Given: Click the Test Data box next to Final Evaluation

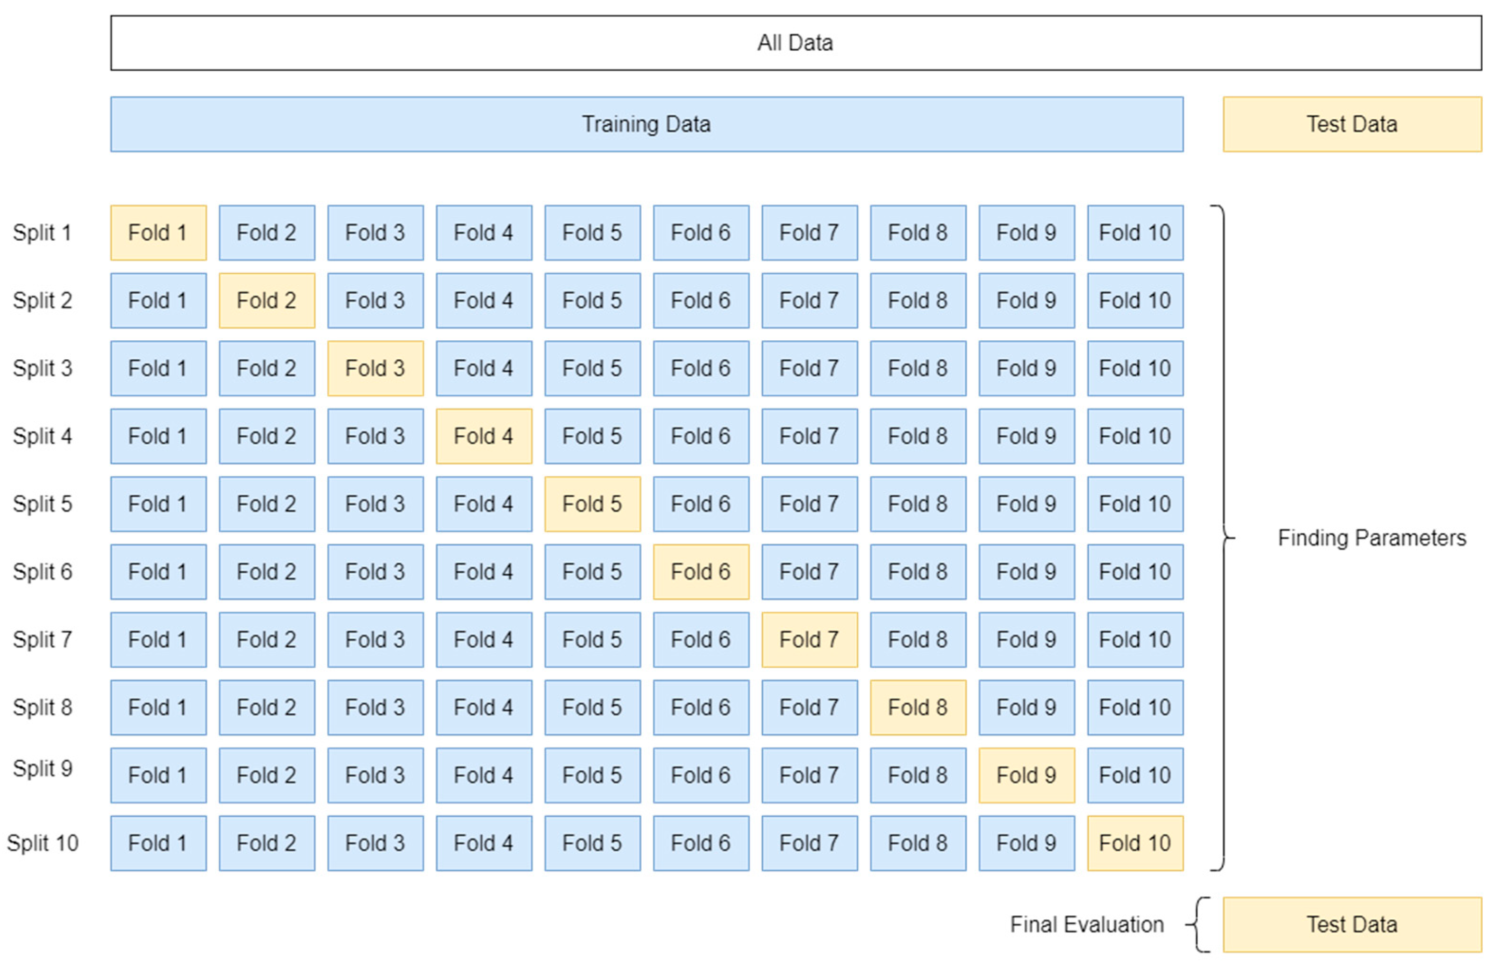Looking at the screenshot, I should pos(1351,924).
